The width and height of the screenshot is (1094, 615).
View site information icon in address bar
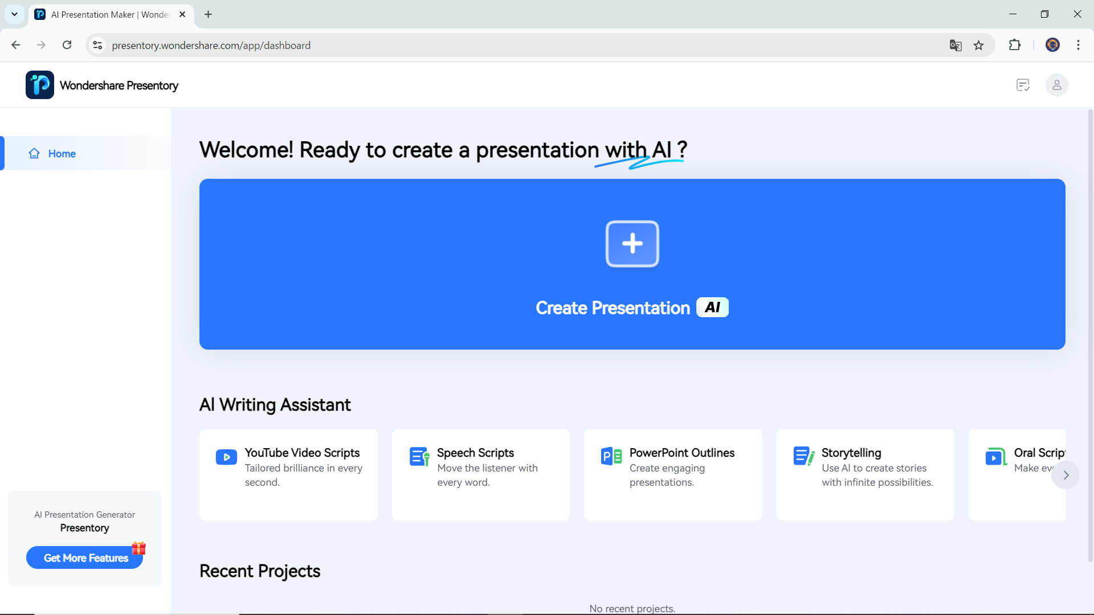pos(97,45)
